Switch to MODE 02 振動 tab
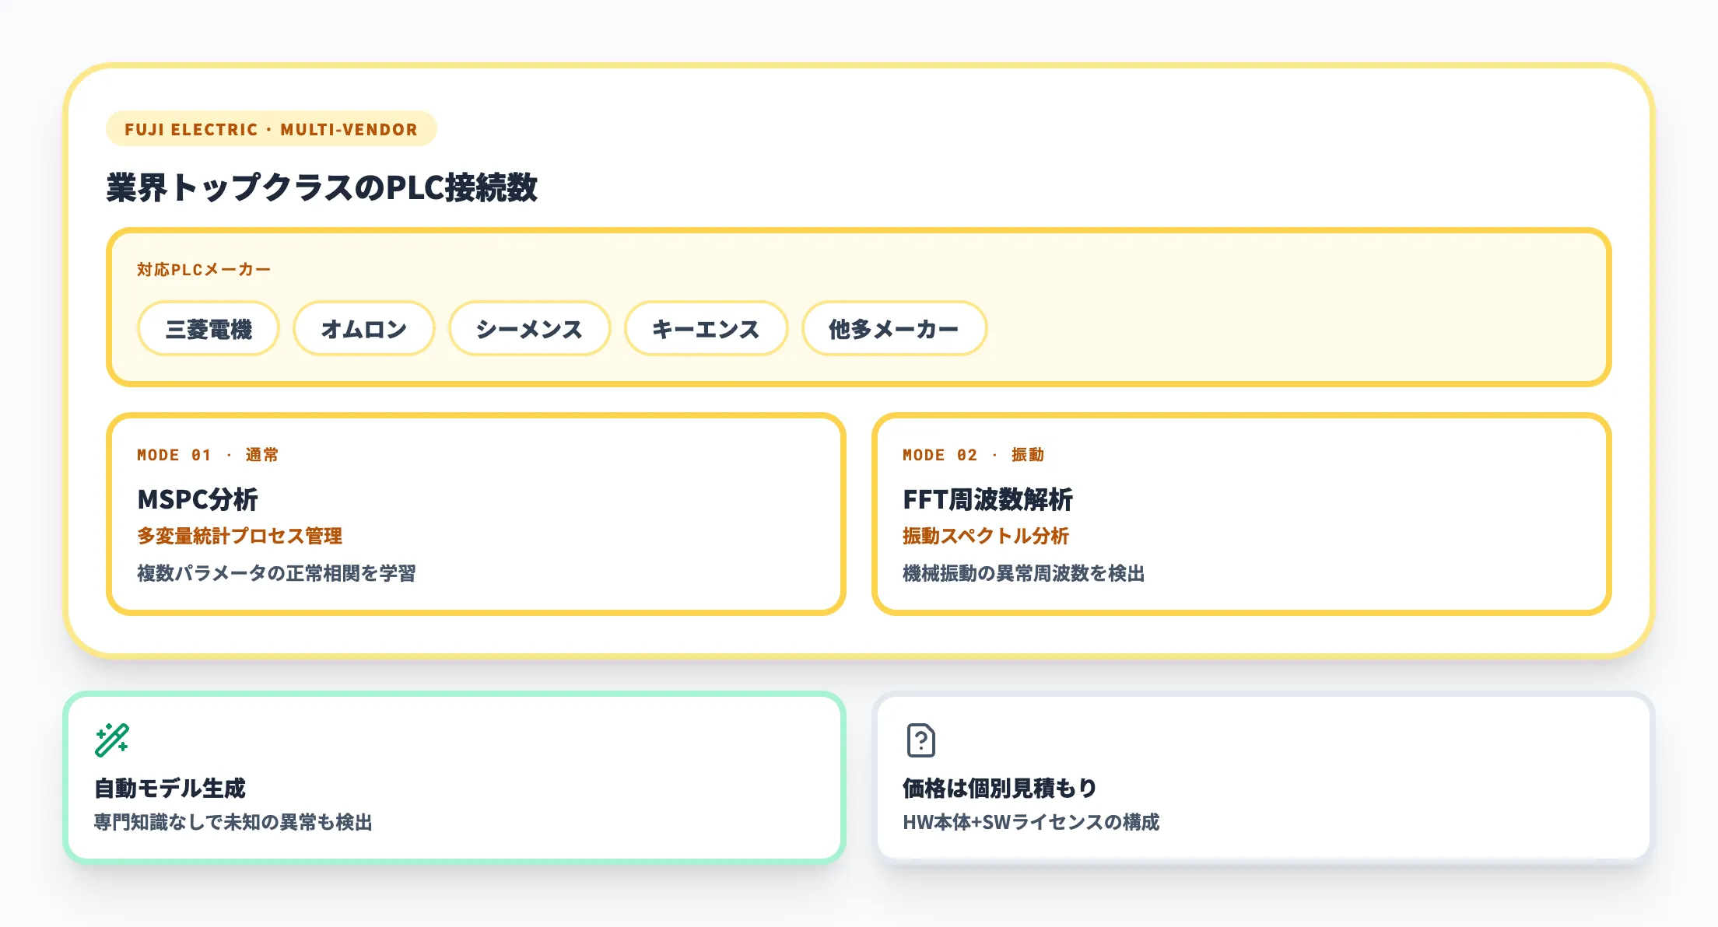This screenshot has height=927, width=1718. tap(973, 455)
